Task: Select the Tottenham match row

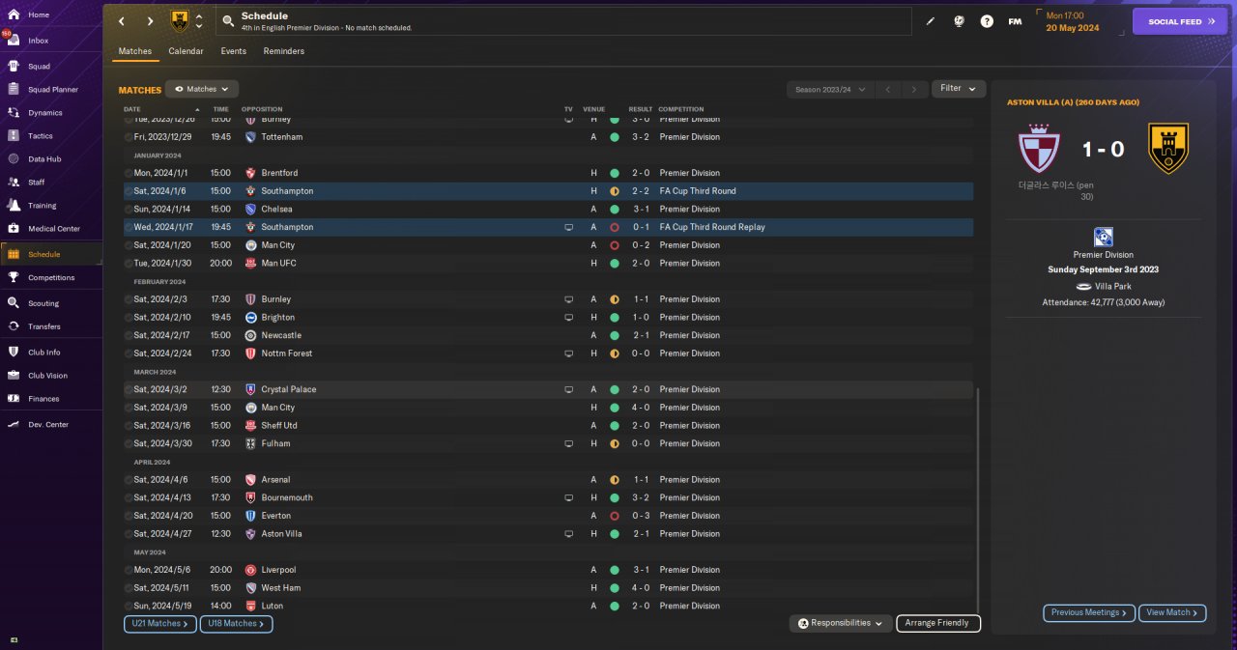Action: click(x=548, y=137)
